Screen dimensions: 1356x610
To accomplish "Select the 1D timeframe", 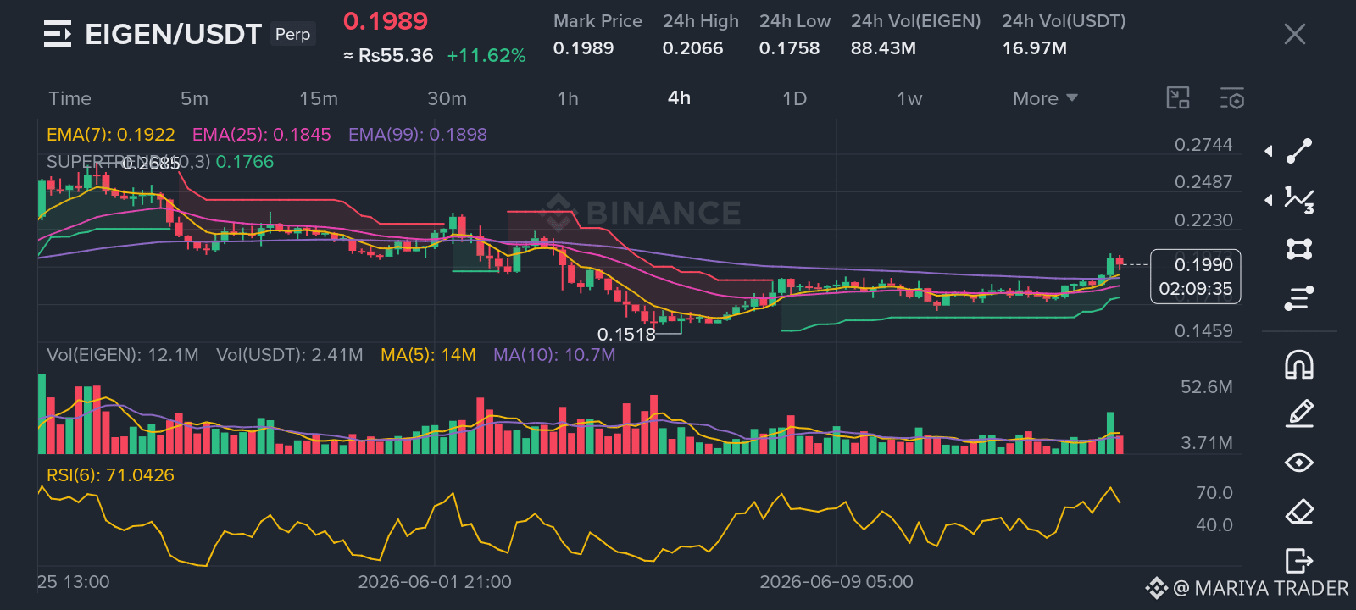I will tap(794, 98).
